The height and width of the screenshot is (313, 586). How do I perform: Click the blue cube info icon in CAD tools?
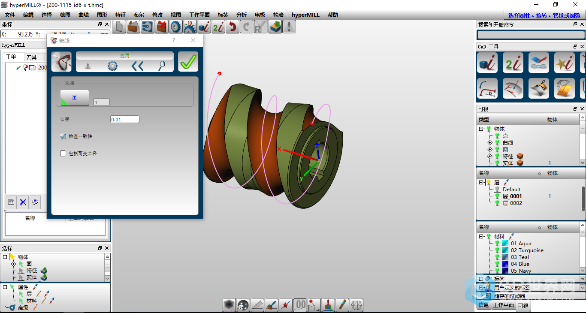pyautogui.click(x=487, y=63)
